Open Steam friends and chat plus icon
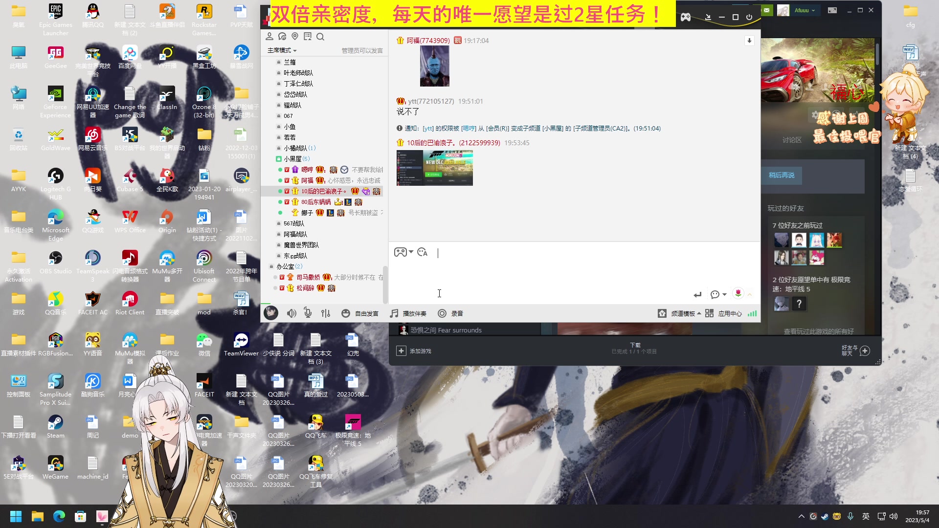The image size is (939, 528). (x=865, y=351)
